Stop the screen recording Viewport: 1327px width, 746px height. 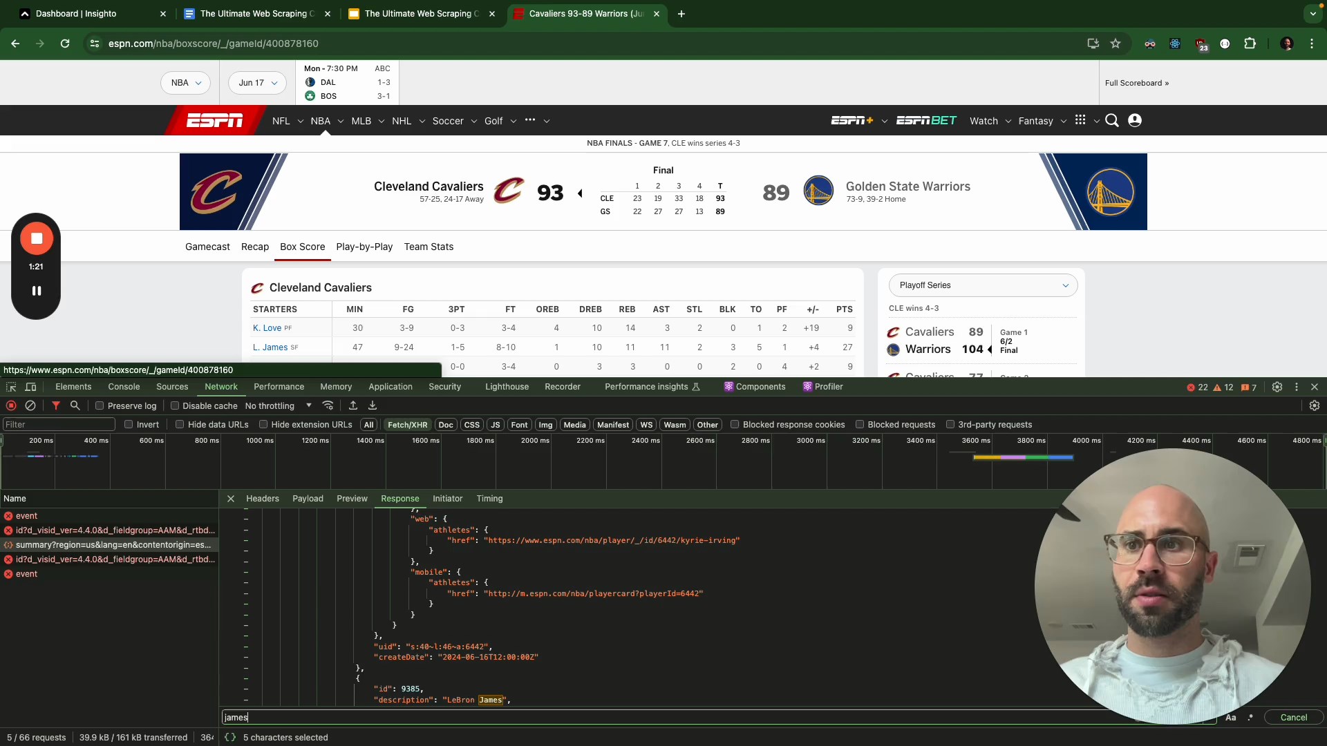(x=37, y=238)
